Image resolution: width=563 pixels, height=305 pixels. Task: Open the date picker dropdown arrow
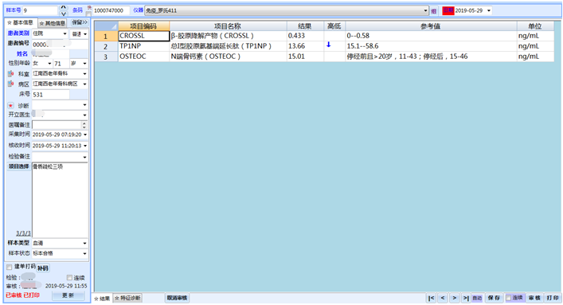[489, 11]
